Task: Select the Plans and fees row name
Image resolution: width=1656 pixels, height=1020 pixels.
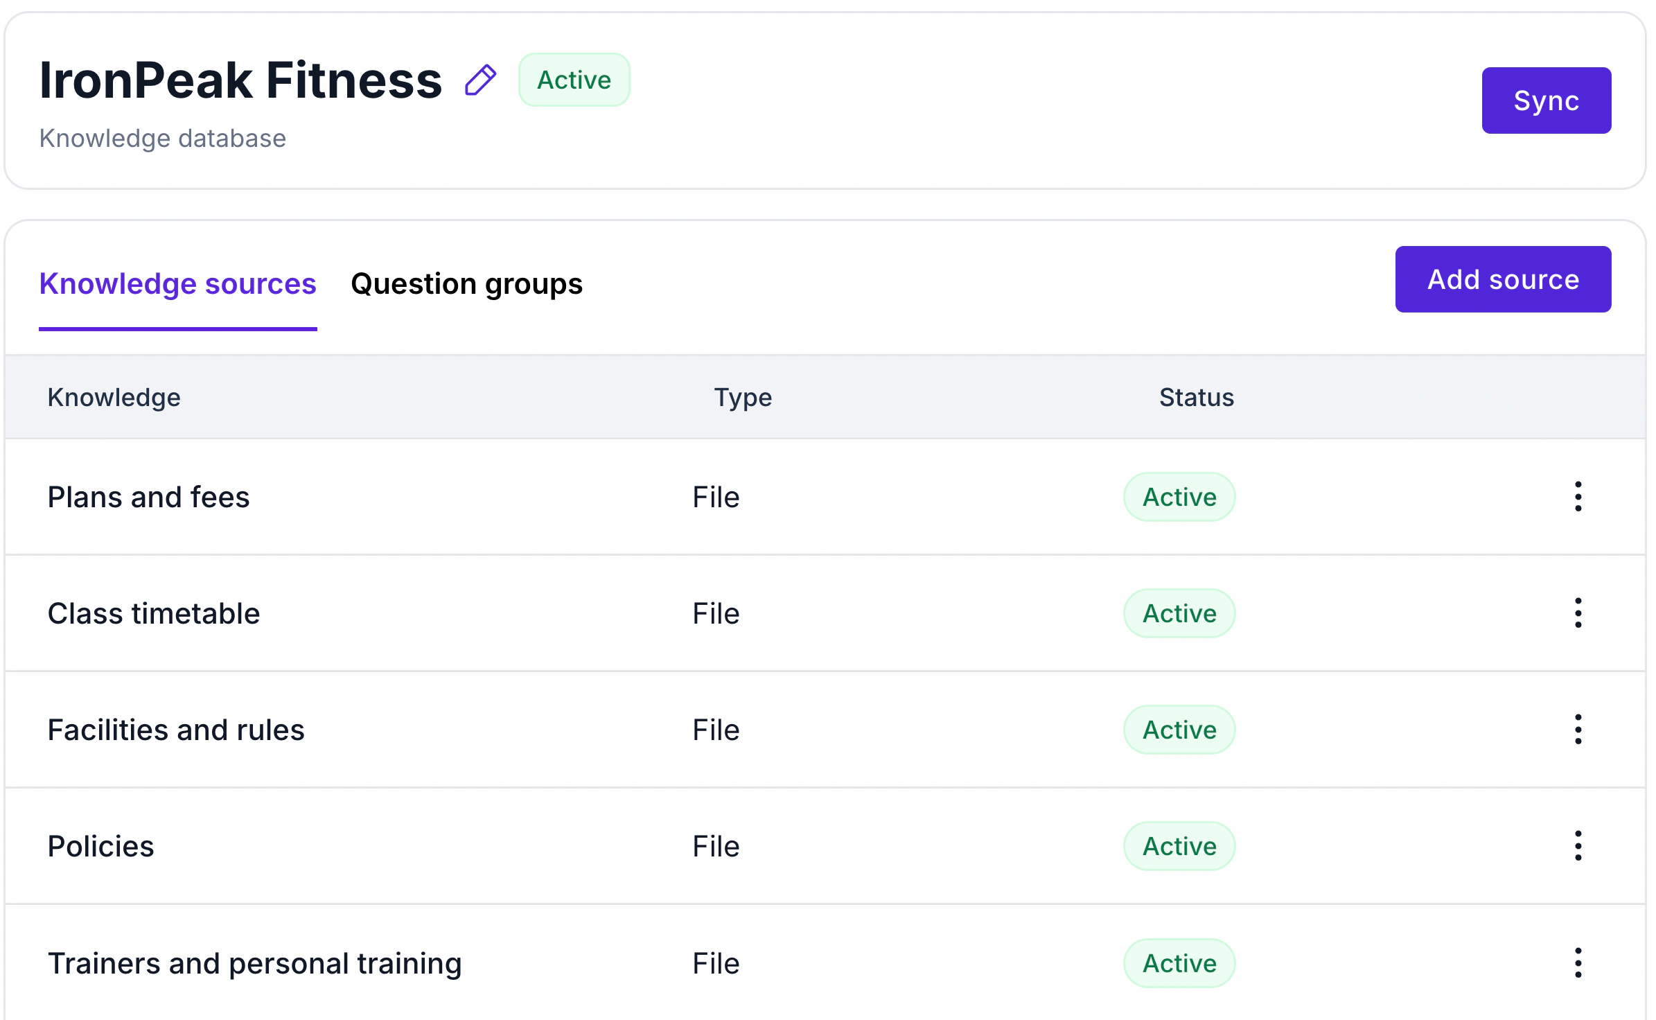Action: click(x=148, y=497)
